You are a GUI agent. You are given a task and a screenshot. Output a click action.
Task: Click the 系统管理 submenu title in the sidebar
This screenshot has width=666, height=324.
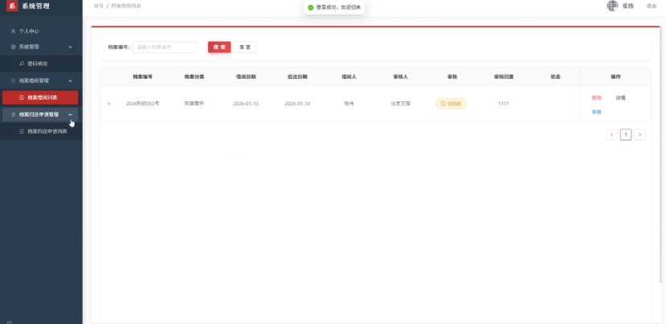tap(41, 47)
